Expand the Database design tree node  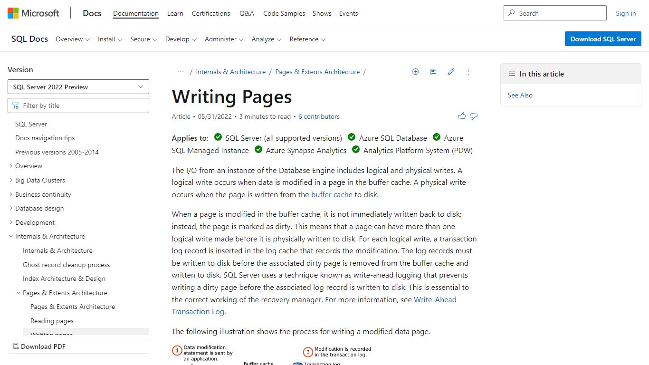(11, 208)
